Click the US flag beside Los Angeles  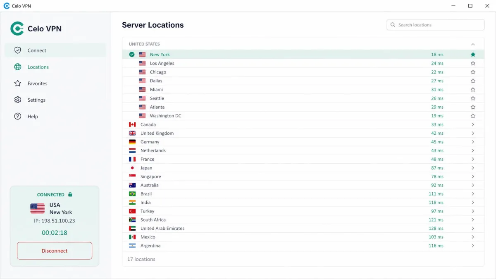(x=142, y=63)
